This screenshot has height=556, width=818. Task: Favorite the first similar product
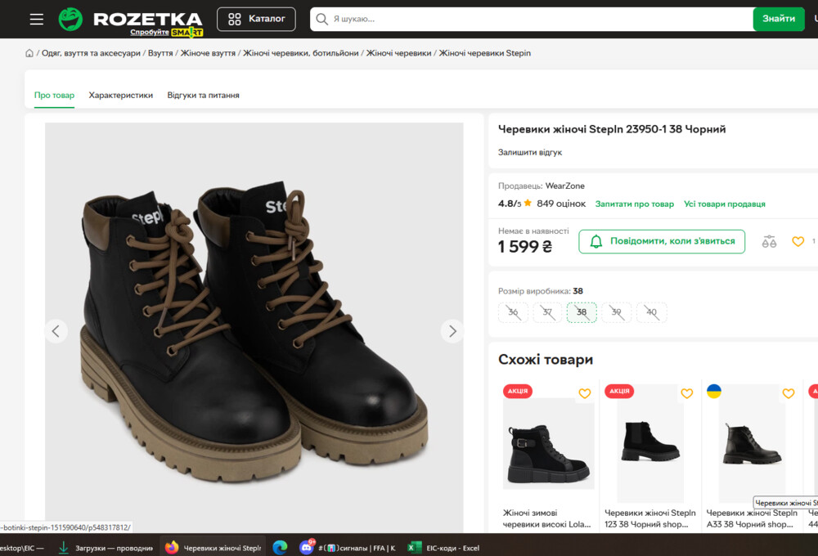[584, 393]
